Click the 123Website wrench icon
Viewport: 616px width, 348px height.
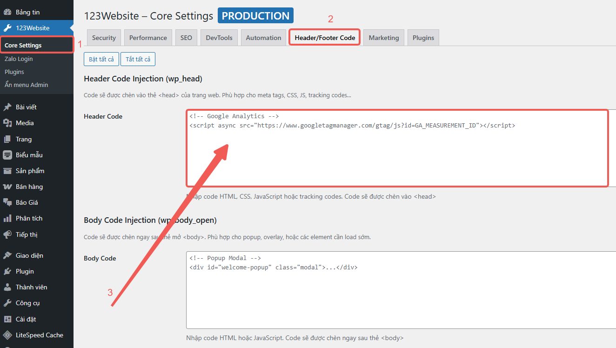tap(7, 28)
